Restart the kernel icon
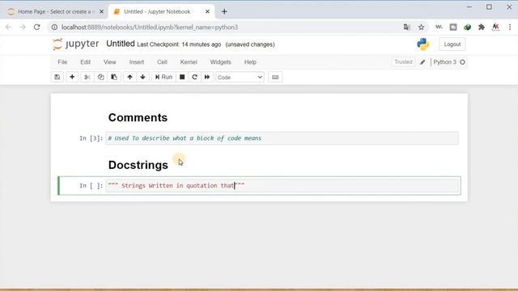518x291 pixels. click(194, 78)
